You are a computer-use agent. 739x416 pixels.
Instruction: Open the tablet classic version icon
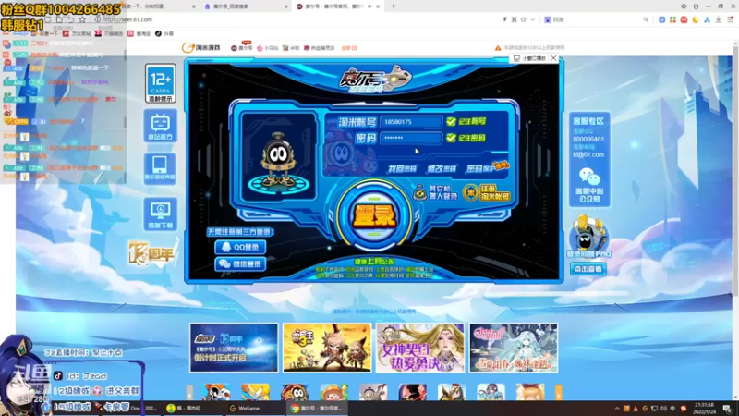point(160,168)
